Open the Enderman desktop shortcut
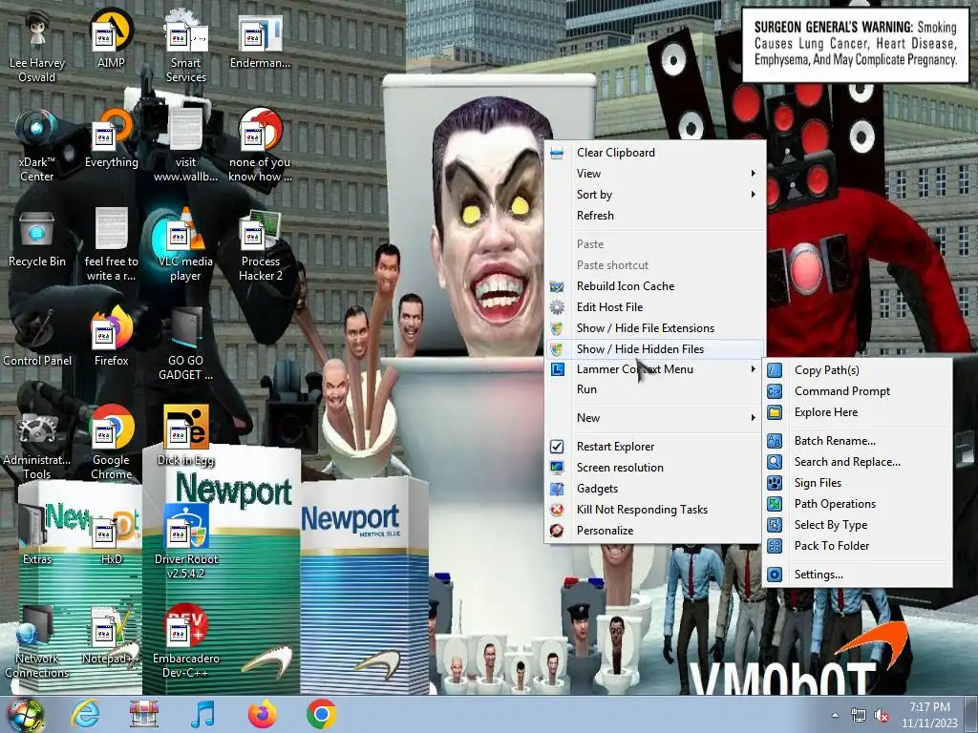Image resolution: width=978 pixels, height=733 pixels. coord(260,40)
